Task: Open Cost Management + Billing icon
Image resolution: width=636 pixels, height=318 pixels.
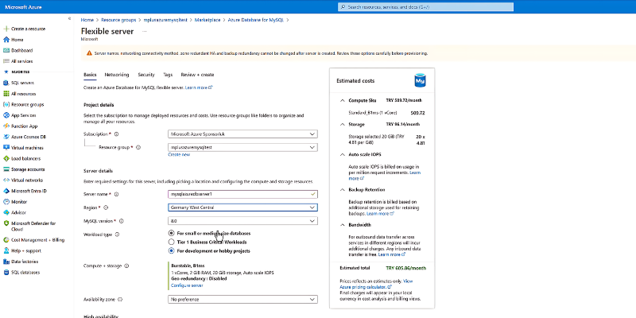Action: tap(6, 240)
